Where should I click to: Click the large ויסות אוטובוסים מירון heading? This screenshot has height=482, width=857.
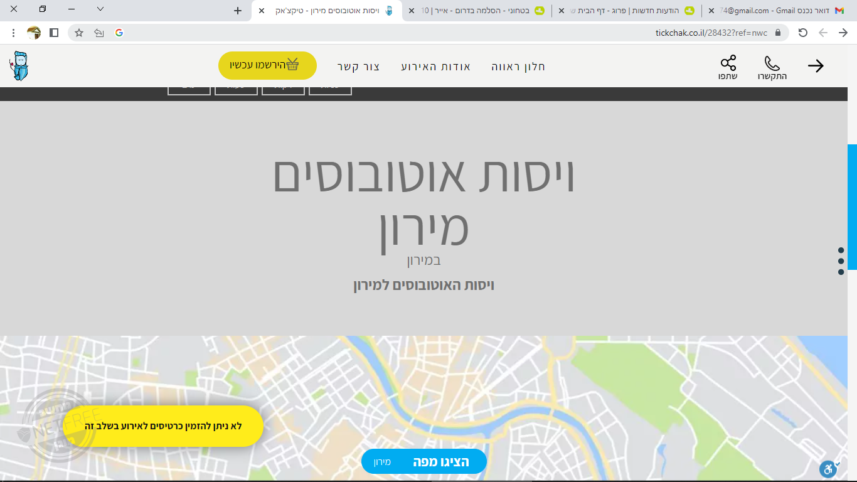424,203
